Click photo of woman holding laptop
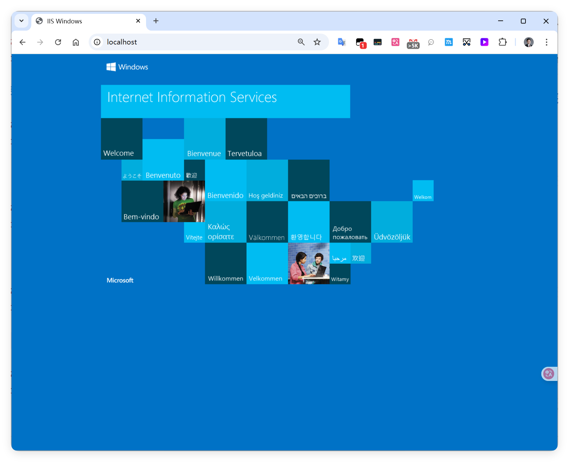Screen dimensions: 569x462 pyautogui.click(x=184, y=201)
